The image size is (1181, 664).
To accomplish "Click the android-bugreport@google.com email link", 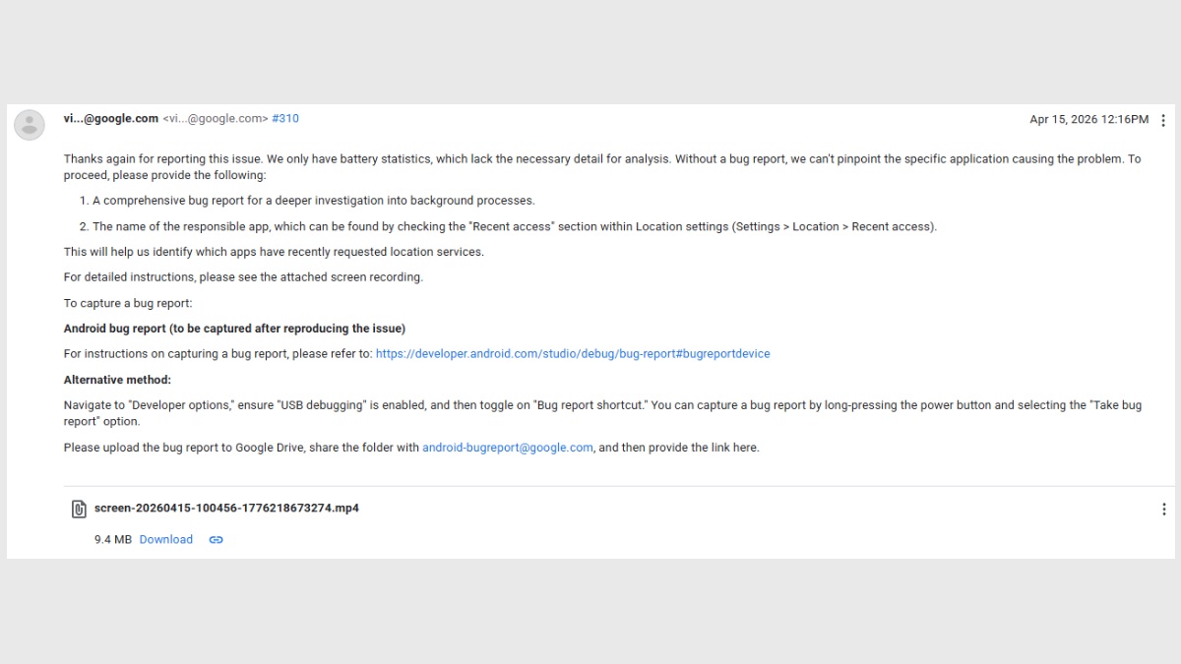I will pyautogui.click(x=507, y=448).
